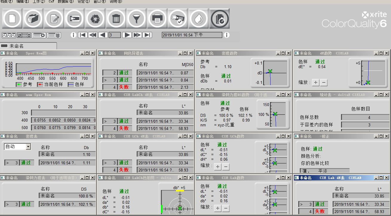
Task: Click the info icon left of navigation arrows
Action: (73, 35)
